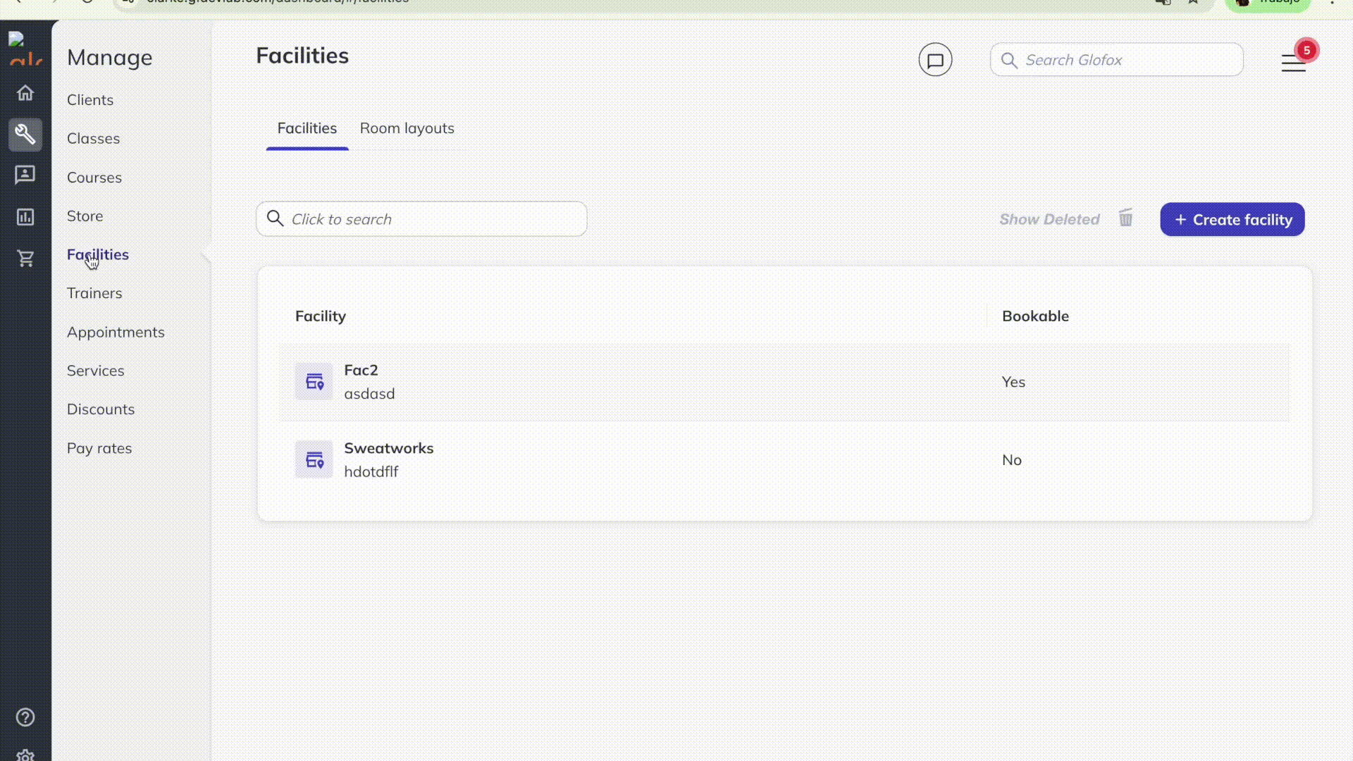Click the magnifier in Click to search
Image resolution: width=1353 pixels, height=761 pixels.
276,218
